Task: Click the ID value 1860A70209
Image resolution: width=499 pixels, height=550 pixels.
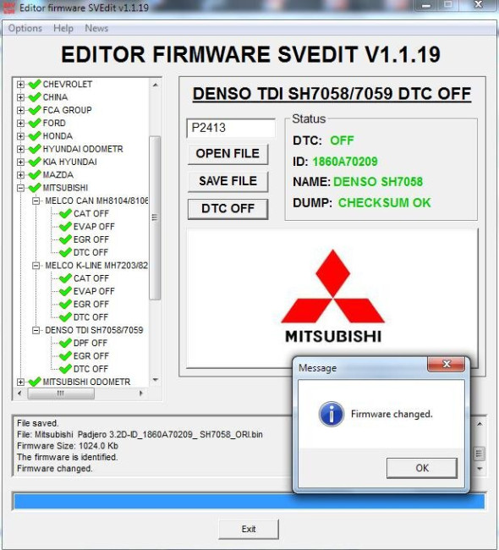Action: [x=345, y=162]
